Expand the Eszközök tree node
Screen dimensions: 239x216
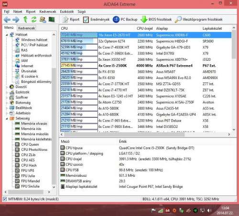point(7,92)
